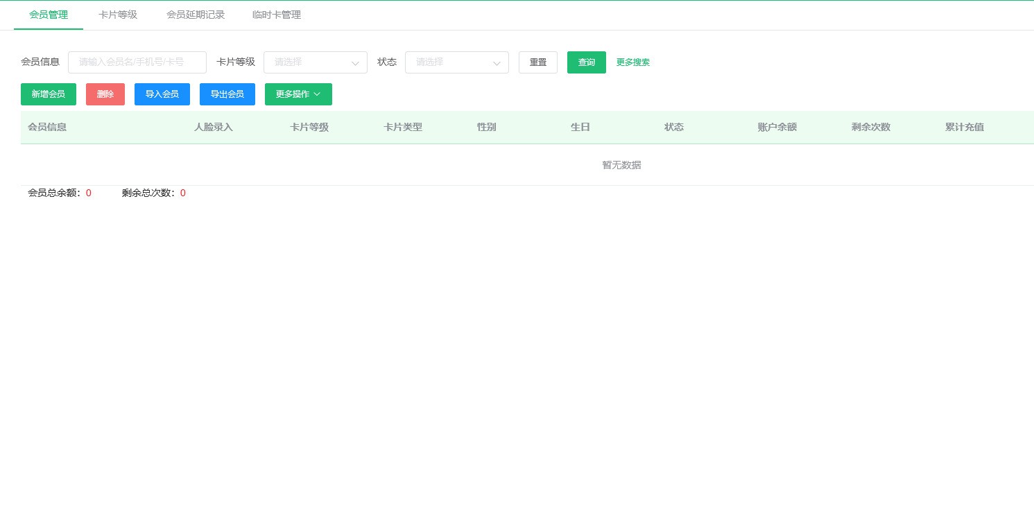This screenshot has height=529, width=1034.
Task: Click the 性别 column header
Action: point(487,128)
